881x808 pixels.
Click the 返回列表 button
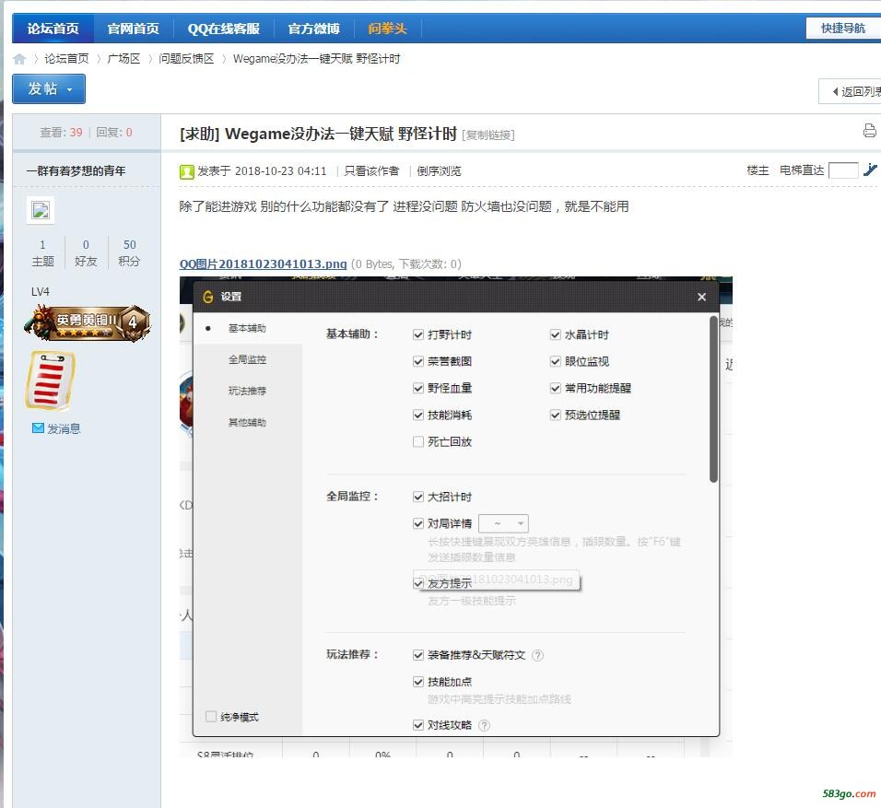pos(852,91)
